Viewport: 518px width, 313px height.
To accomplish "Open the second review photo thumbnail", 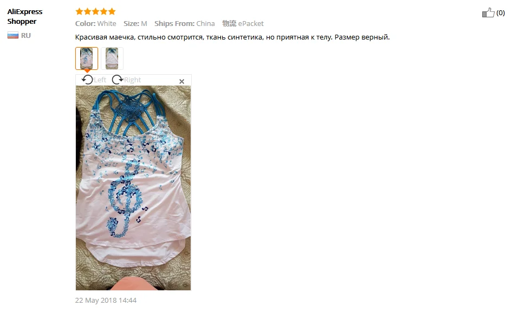I will [x=112, y=58].
